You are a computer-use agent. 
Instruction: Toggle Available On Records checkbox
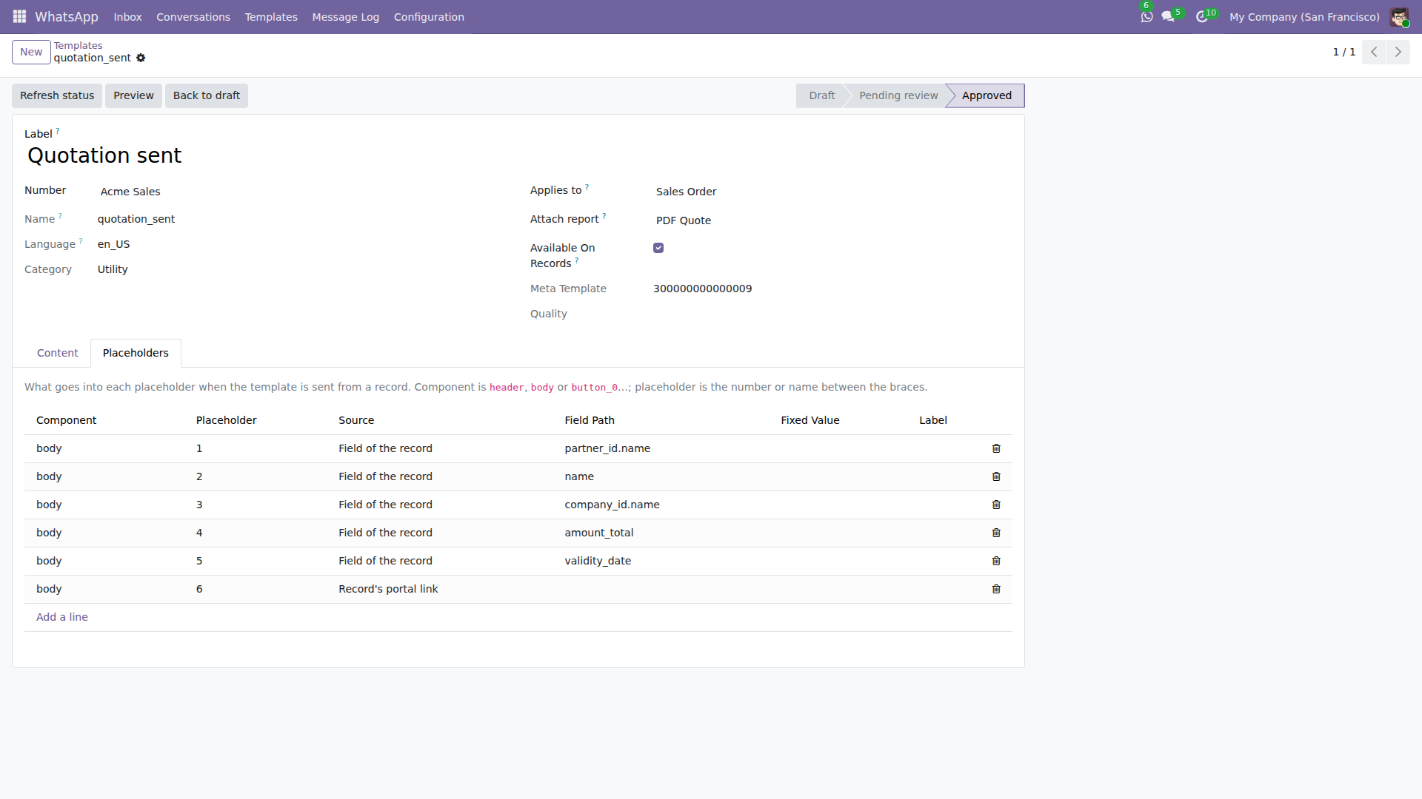coord(658,248)
